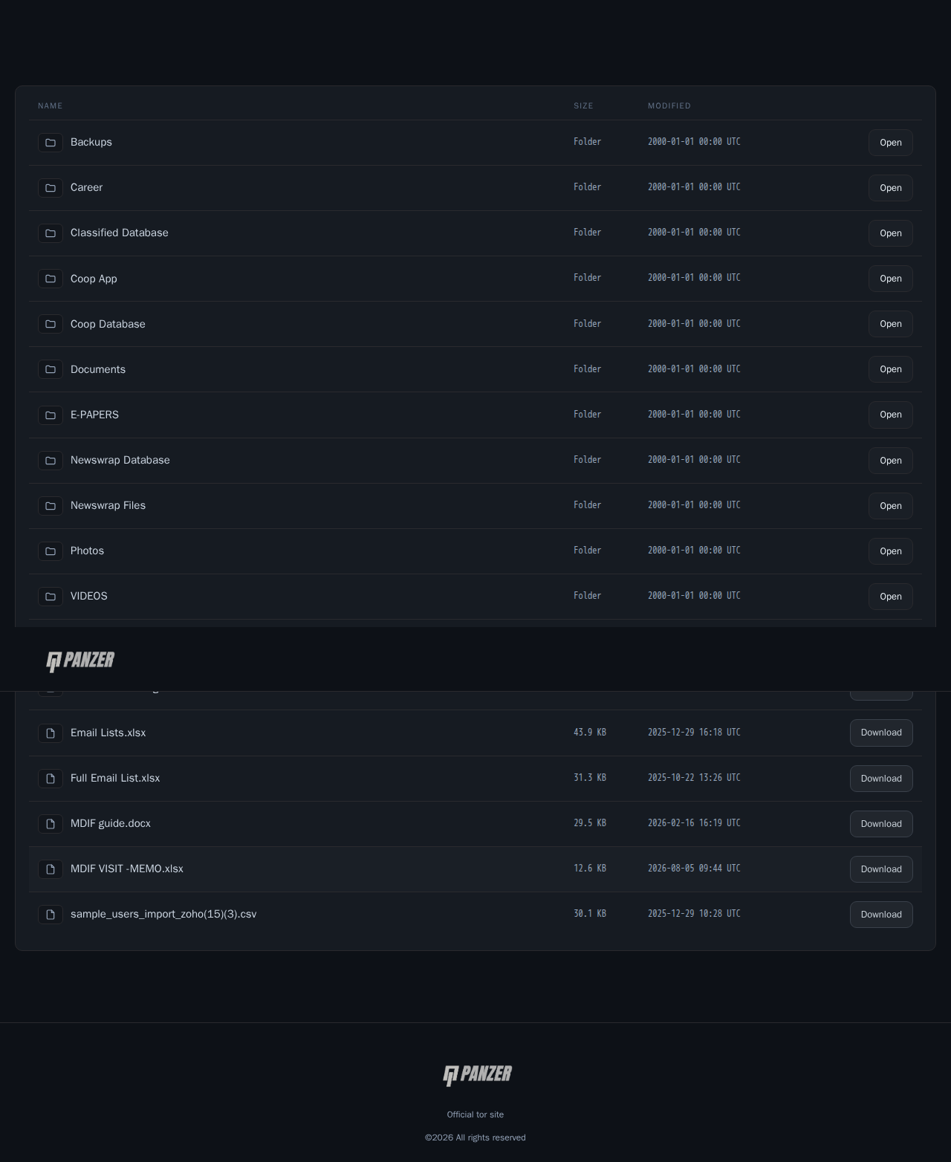Click the Panzer logo in sticky header
951x1162 pixels.
point(80,660)
